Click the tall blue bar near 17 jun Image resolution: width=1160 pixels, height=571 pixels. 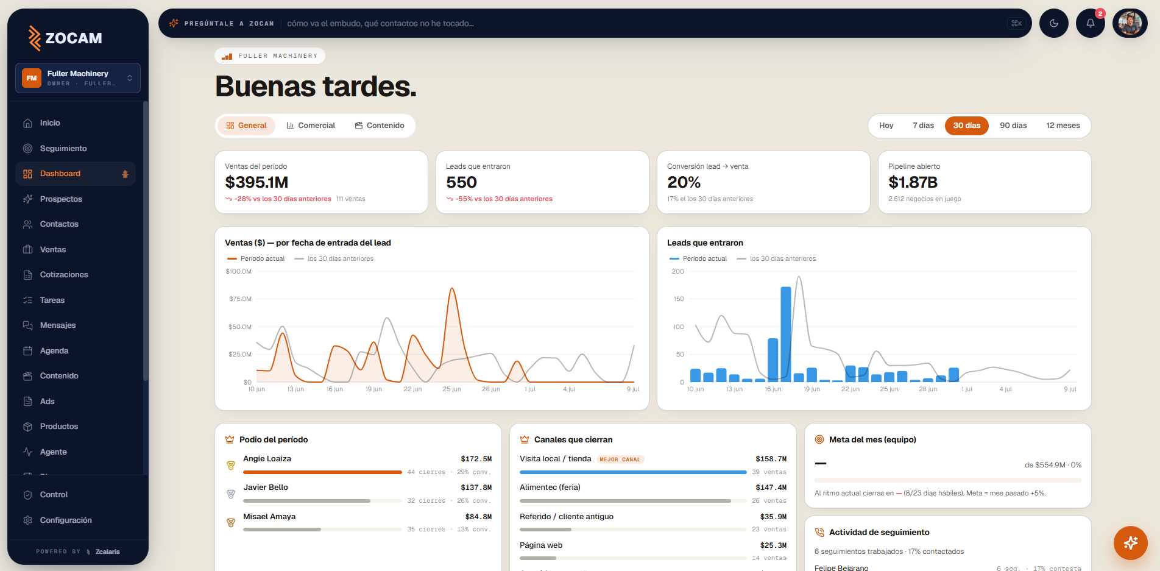(786, 335)
